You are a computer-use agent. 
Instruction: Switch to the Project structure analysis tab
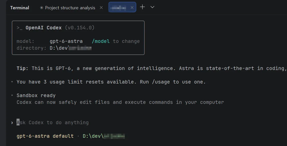tap(70, 8)
